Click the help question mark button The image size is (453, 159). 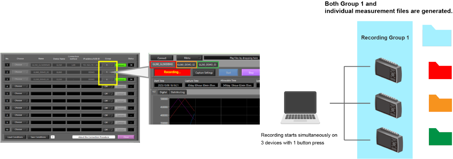pos(53,137)
